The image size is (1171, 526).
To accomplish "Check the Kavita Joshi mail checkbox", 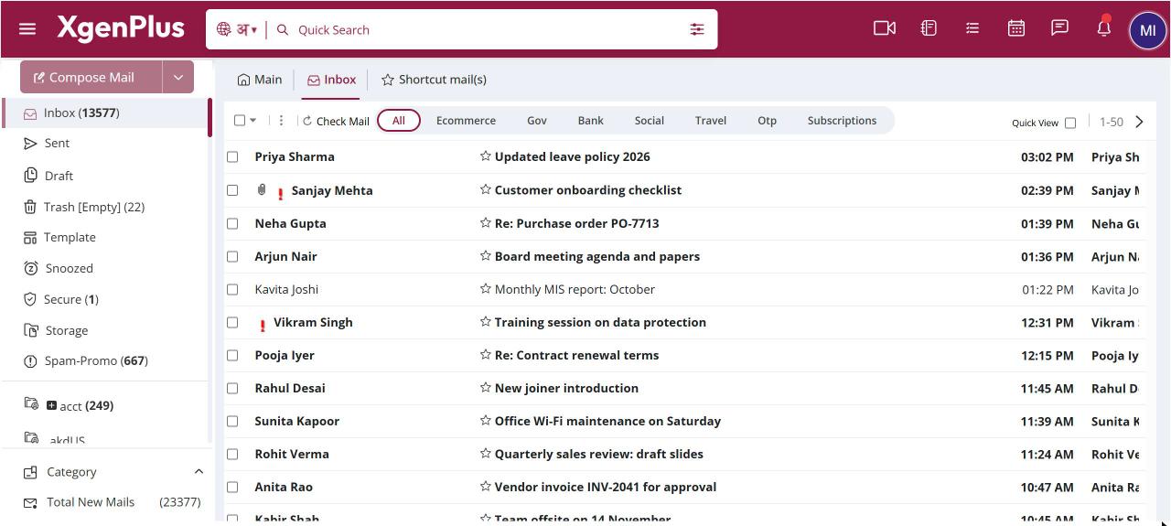I will (x=232, y=289).
